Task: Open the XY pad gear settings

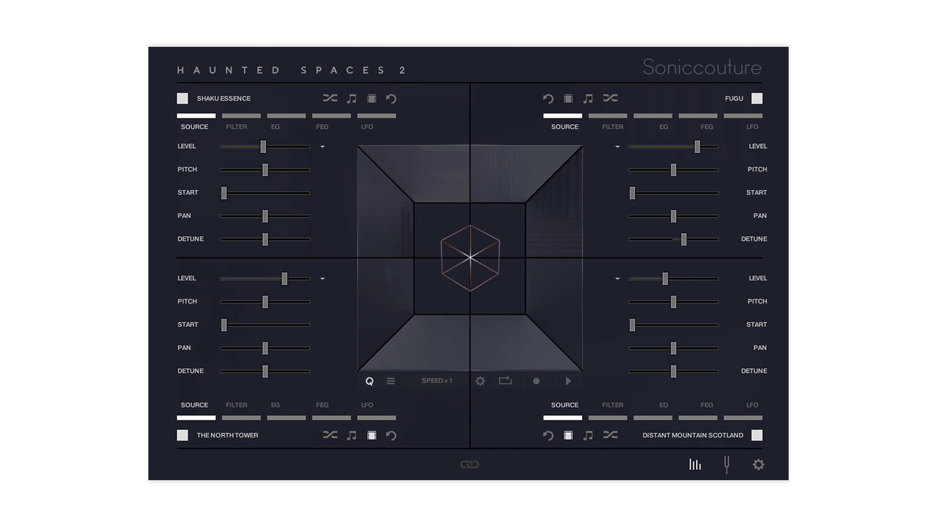Action: 480,381
